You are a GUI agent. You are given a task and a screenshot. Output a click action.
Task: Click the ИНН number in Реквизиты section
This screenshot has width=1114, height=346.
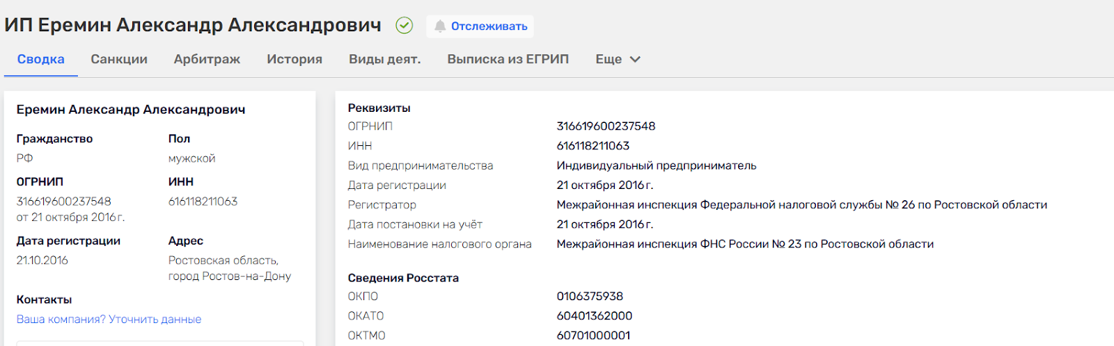[593, 146]
